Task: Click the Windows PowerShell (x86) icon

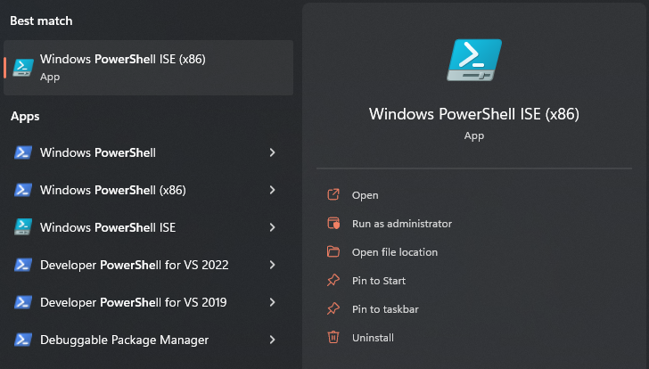Action: (x=23, y=190)
